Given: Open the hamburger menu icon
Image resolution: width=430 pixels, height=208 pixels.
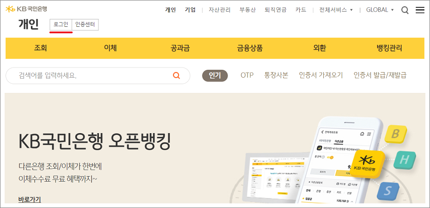Looking at the screenshot, I should tap(420, 10).
